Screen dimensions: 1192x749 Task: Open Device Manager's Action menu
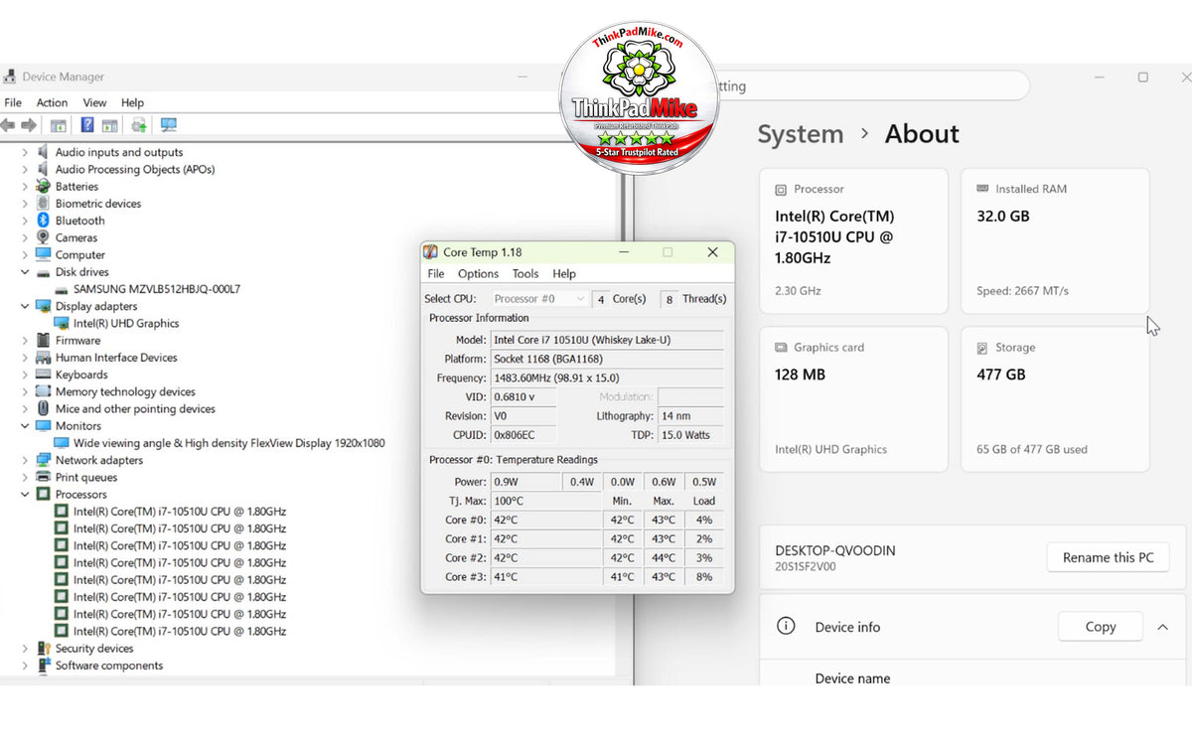click(52, 102)
